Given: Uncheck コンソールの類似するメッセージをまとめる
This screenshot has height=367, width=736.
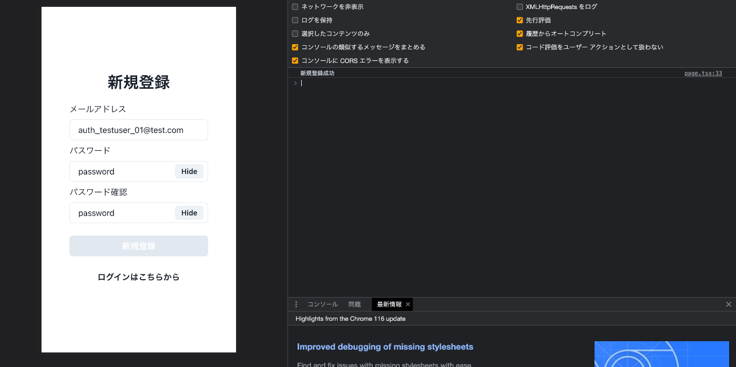Looking at the screenshot, I should (295, 47).
